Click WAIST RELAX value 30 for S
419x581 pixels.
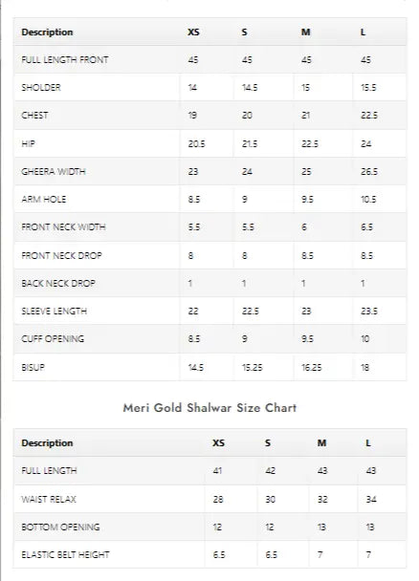click(270, 500)
